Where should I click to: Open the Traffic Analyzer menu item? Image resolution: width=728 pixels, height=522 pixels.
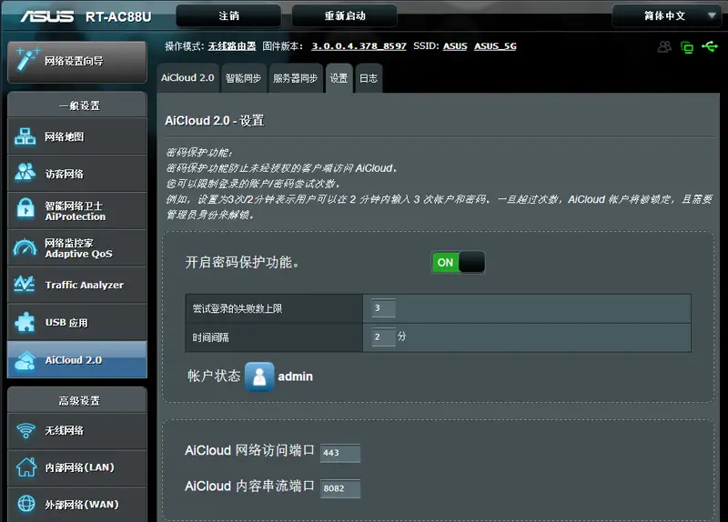77,285
